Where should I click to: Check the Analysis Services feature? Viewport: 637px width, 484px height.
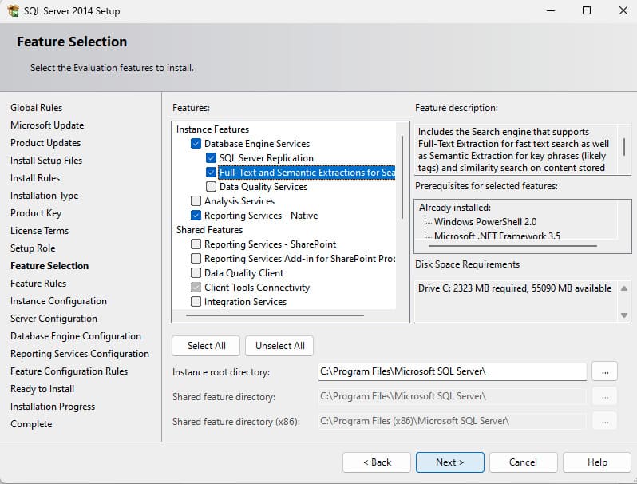[196, 201]
